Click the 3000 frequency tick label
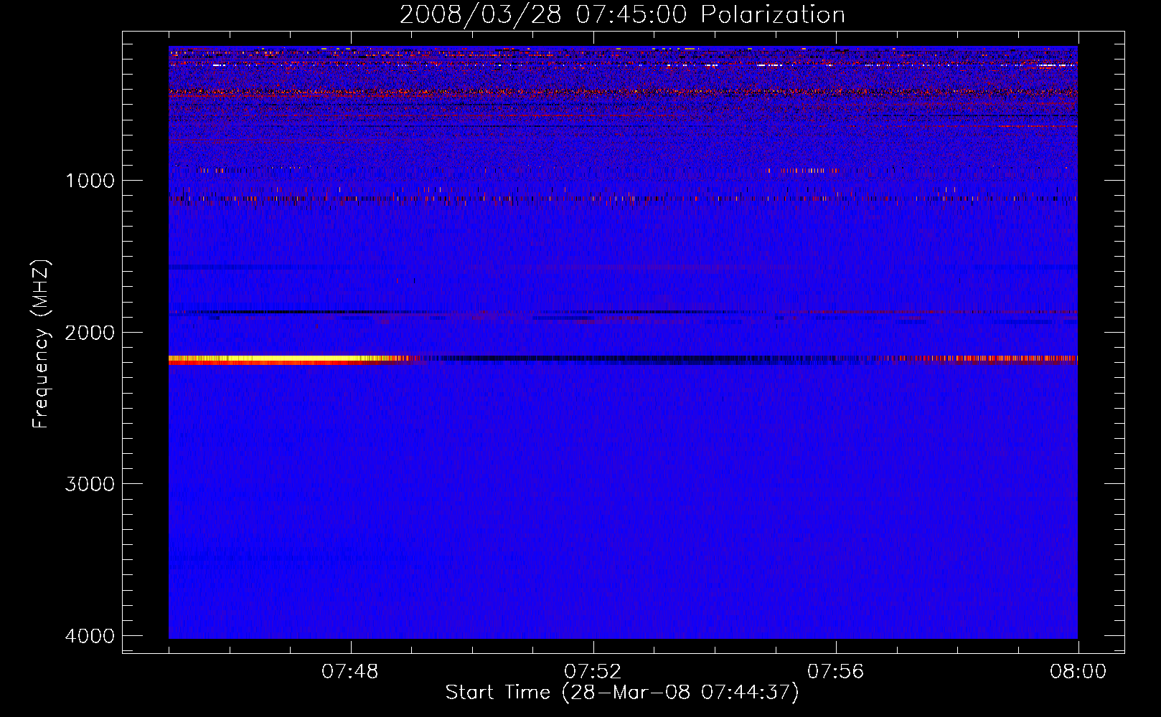 [90, 484]
